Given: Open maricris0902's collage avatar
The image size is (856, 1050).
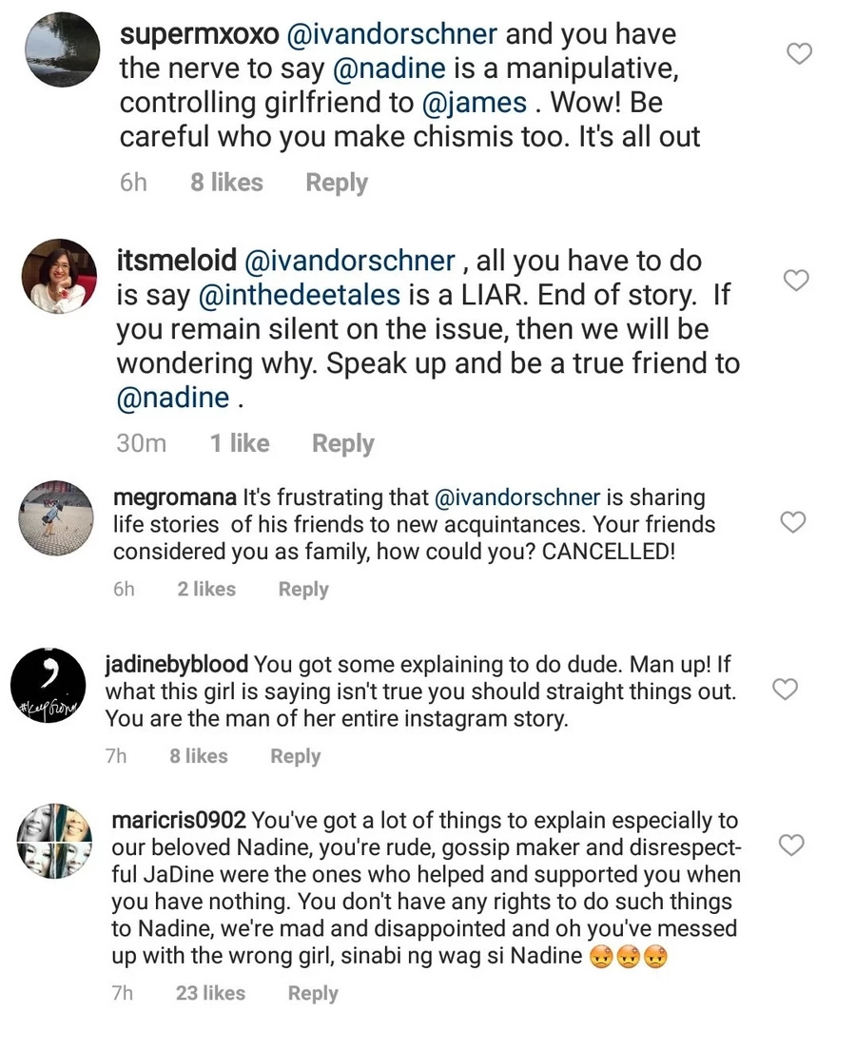Looking at the screenshot, I should click(x=54, y=841).
